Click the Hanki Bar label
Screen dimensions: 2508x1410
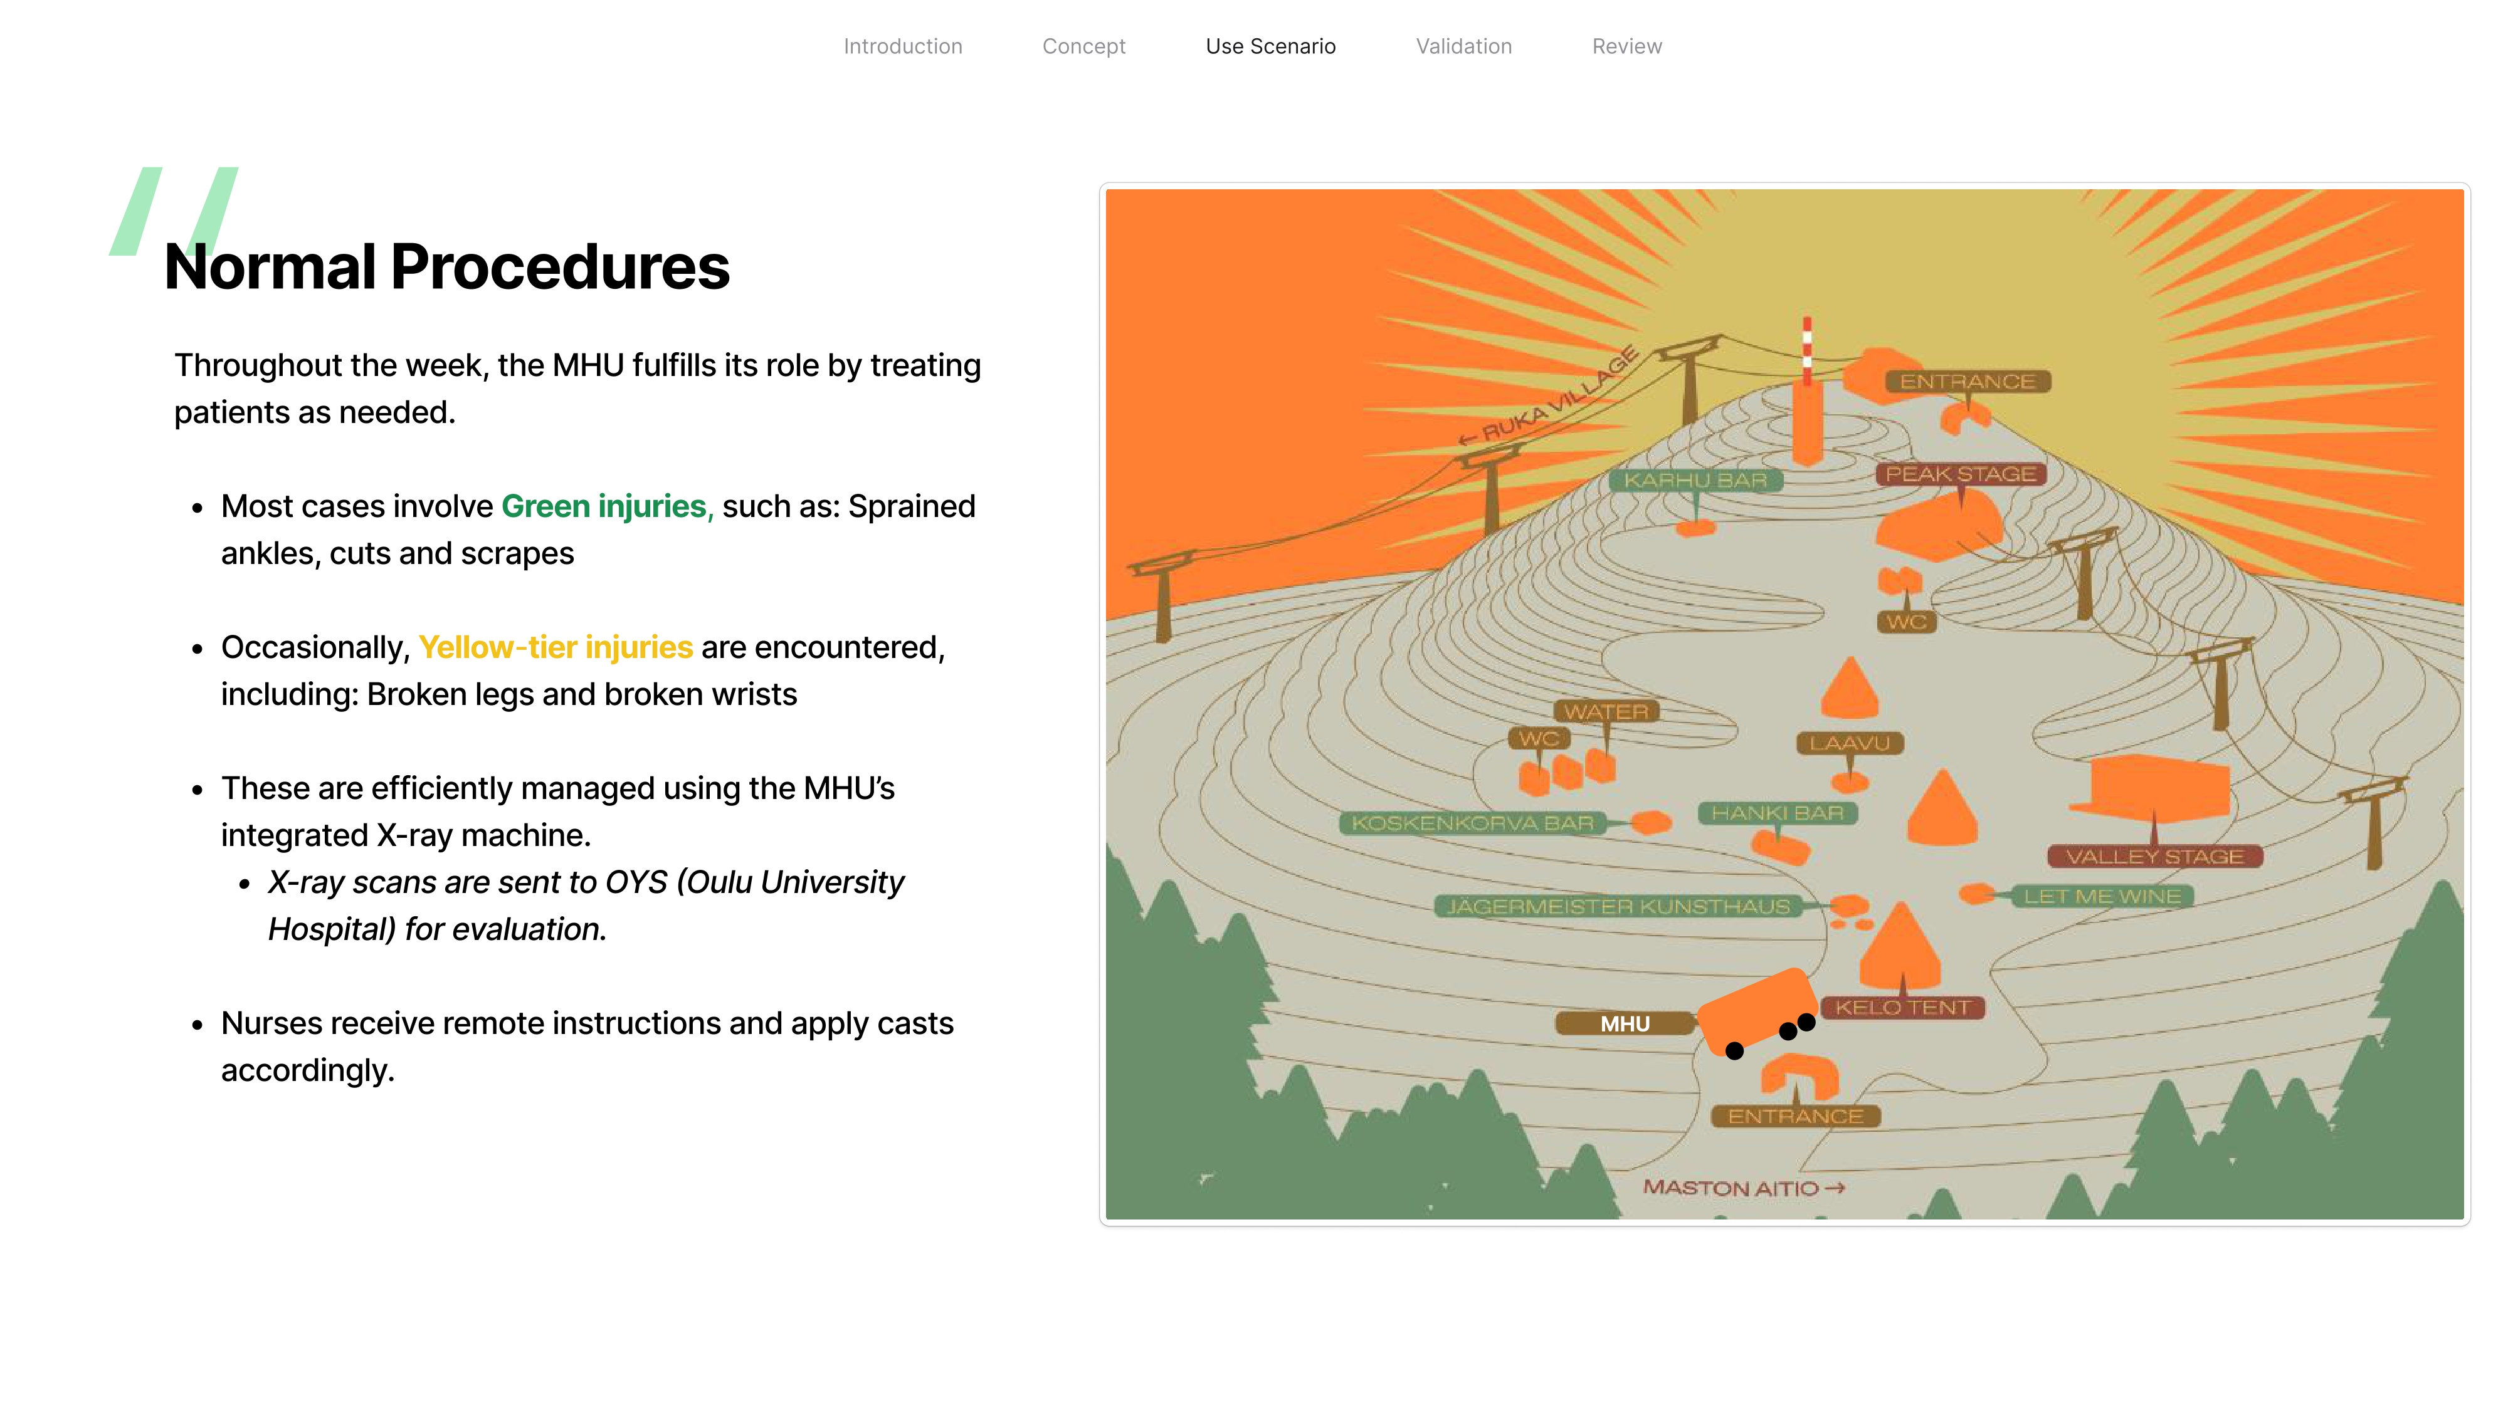tap(1778, 813)
